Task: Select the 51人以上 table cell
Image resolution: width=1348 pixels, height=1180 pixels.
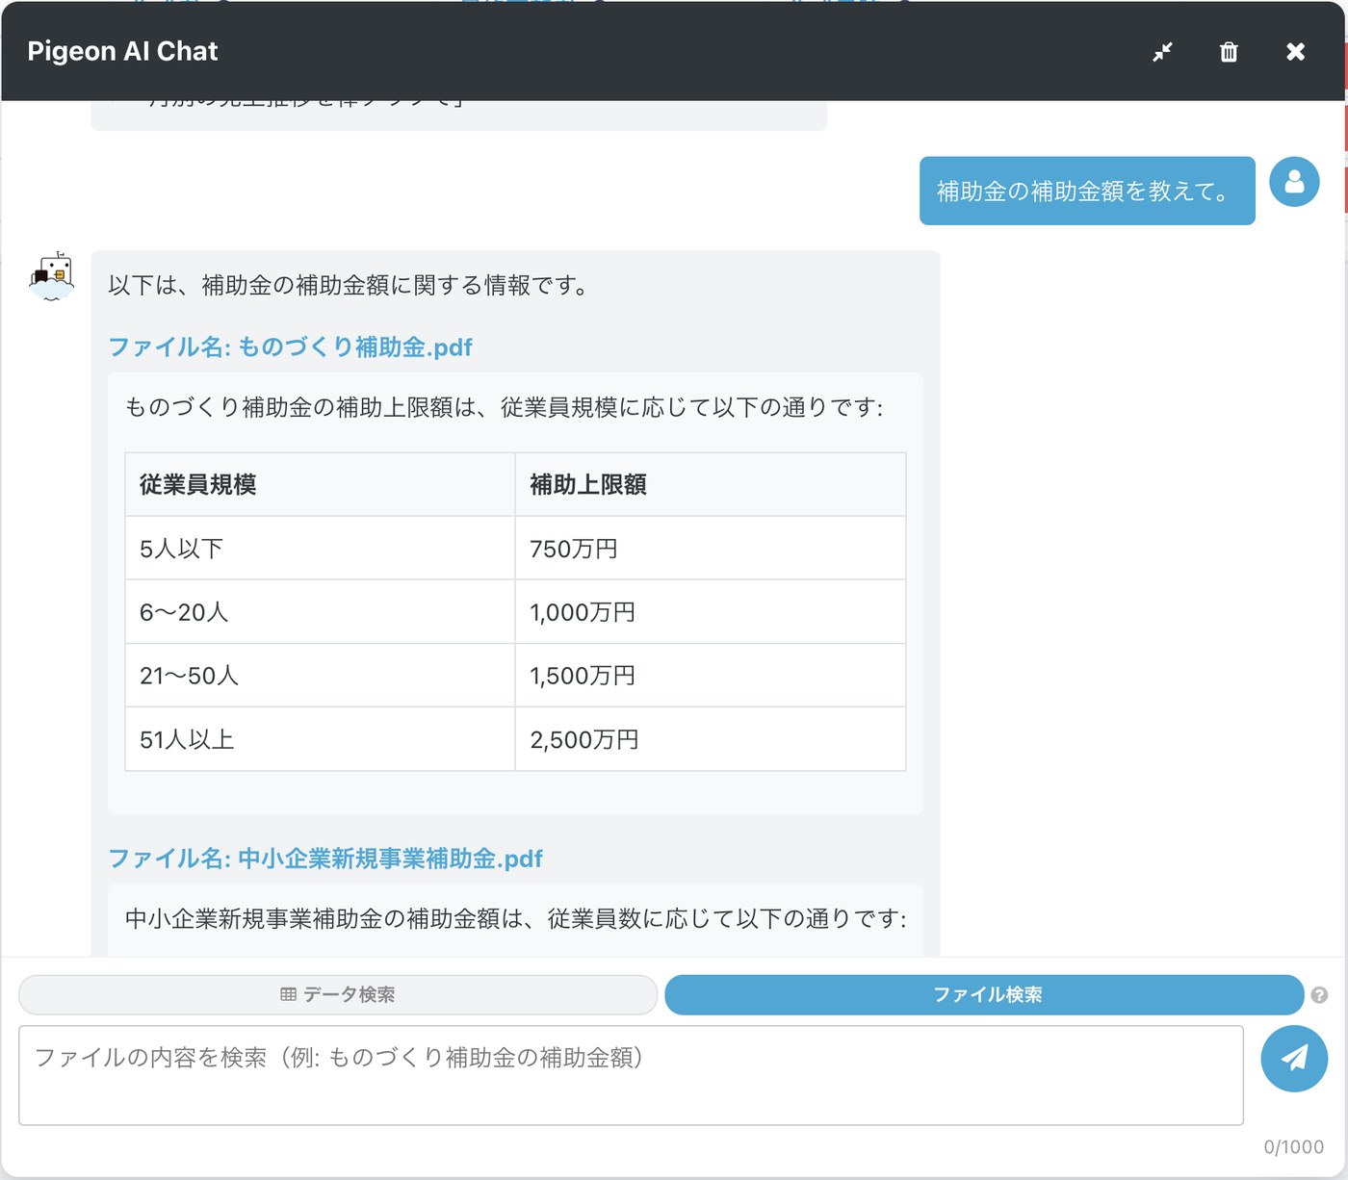Action: coord(320,739)
